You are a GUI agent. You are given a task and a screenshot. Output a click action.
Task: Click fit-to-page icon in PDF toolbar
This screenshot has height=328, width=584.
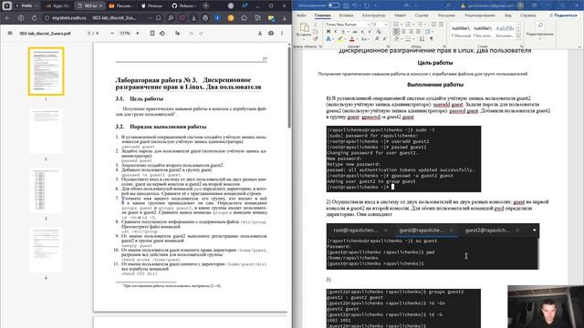pos(152,33)
